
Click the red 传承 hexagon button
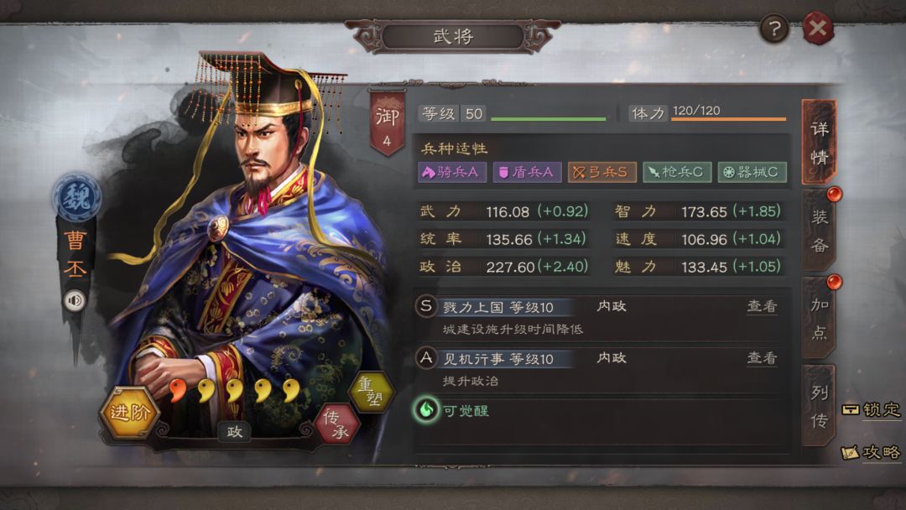pos(336,424)
